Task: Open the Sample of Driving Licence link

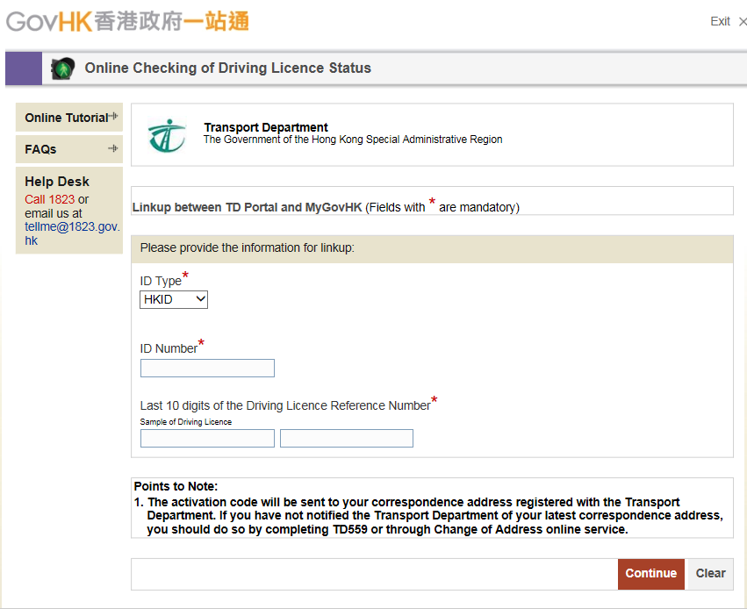Action: 186,422
